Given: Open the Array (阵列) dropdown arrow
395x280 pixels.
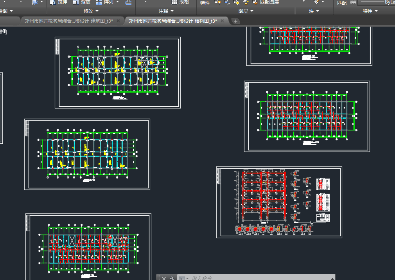Looking at the screenshot, I should (x=117, y=2).
